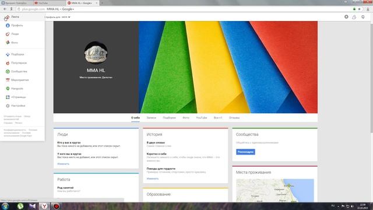Select the Фото profile tab

186,118
